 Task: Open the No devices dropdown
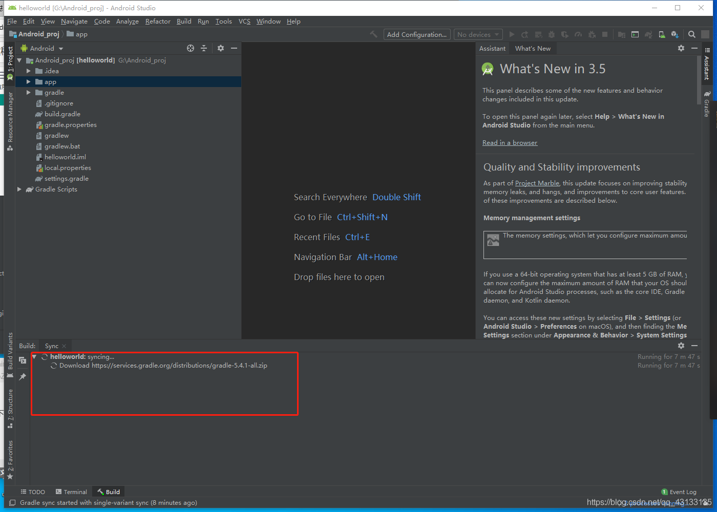478,34
